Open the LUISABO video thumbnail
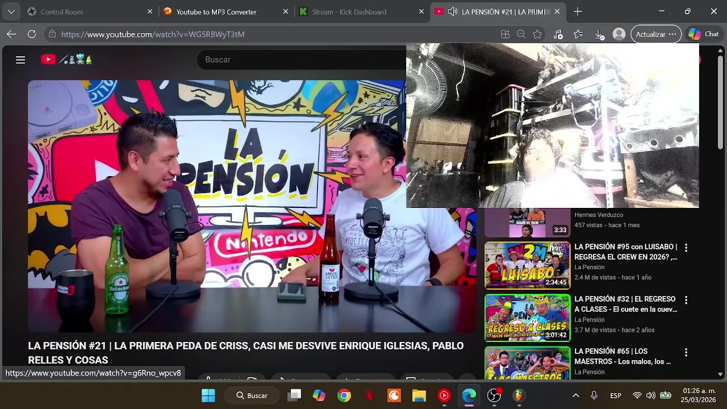Screen dimensions: 727x409 pos(527,265)
